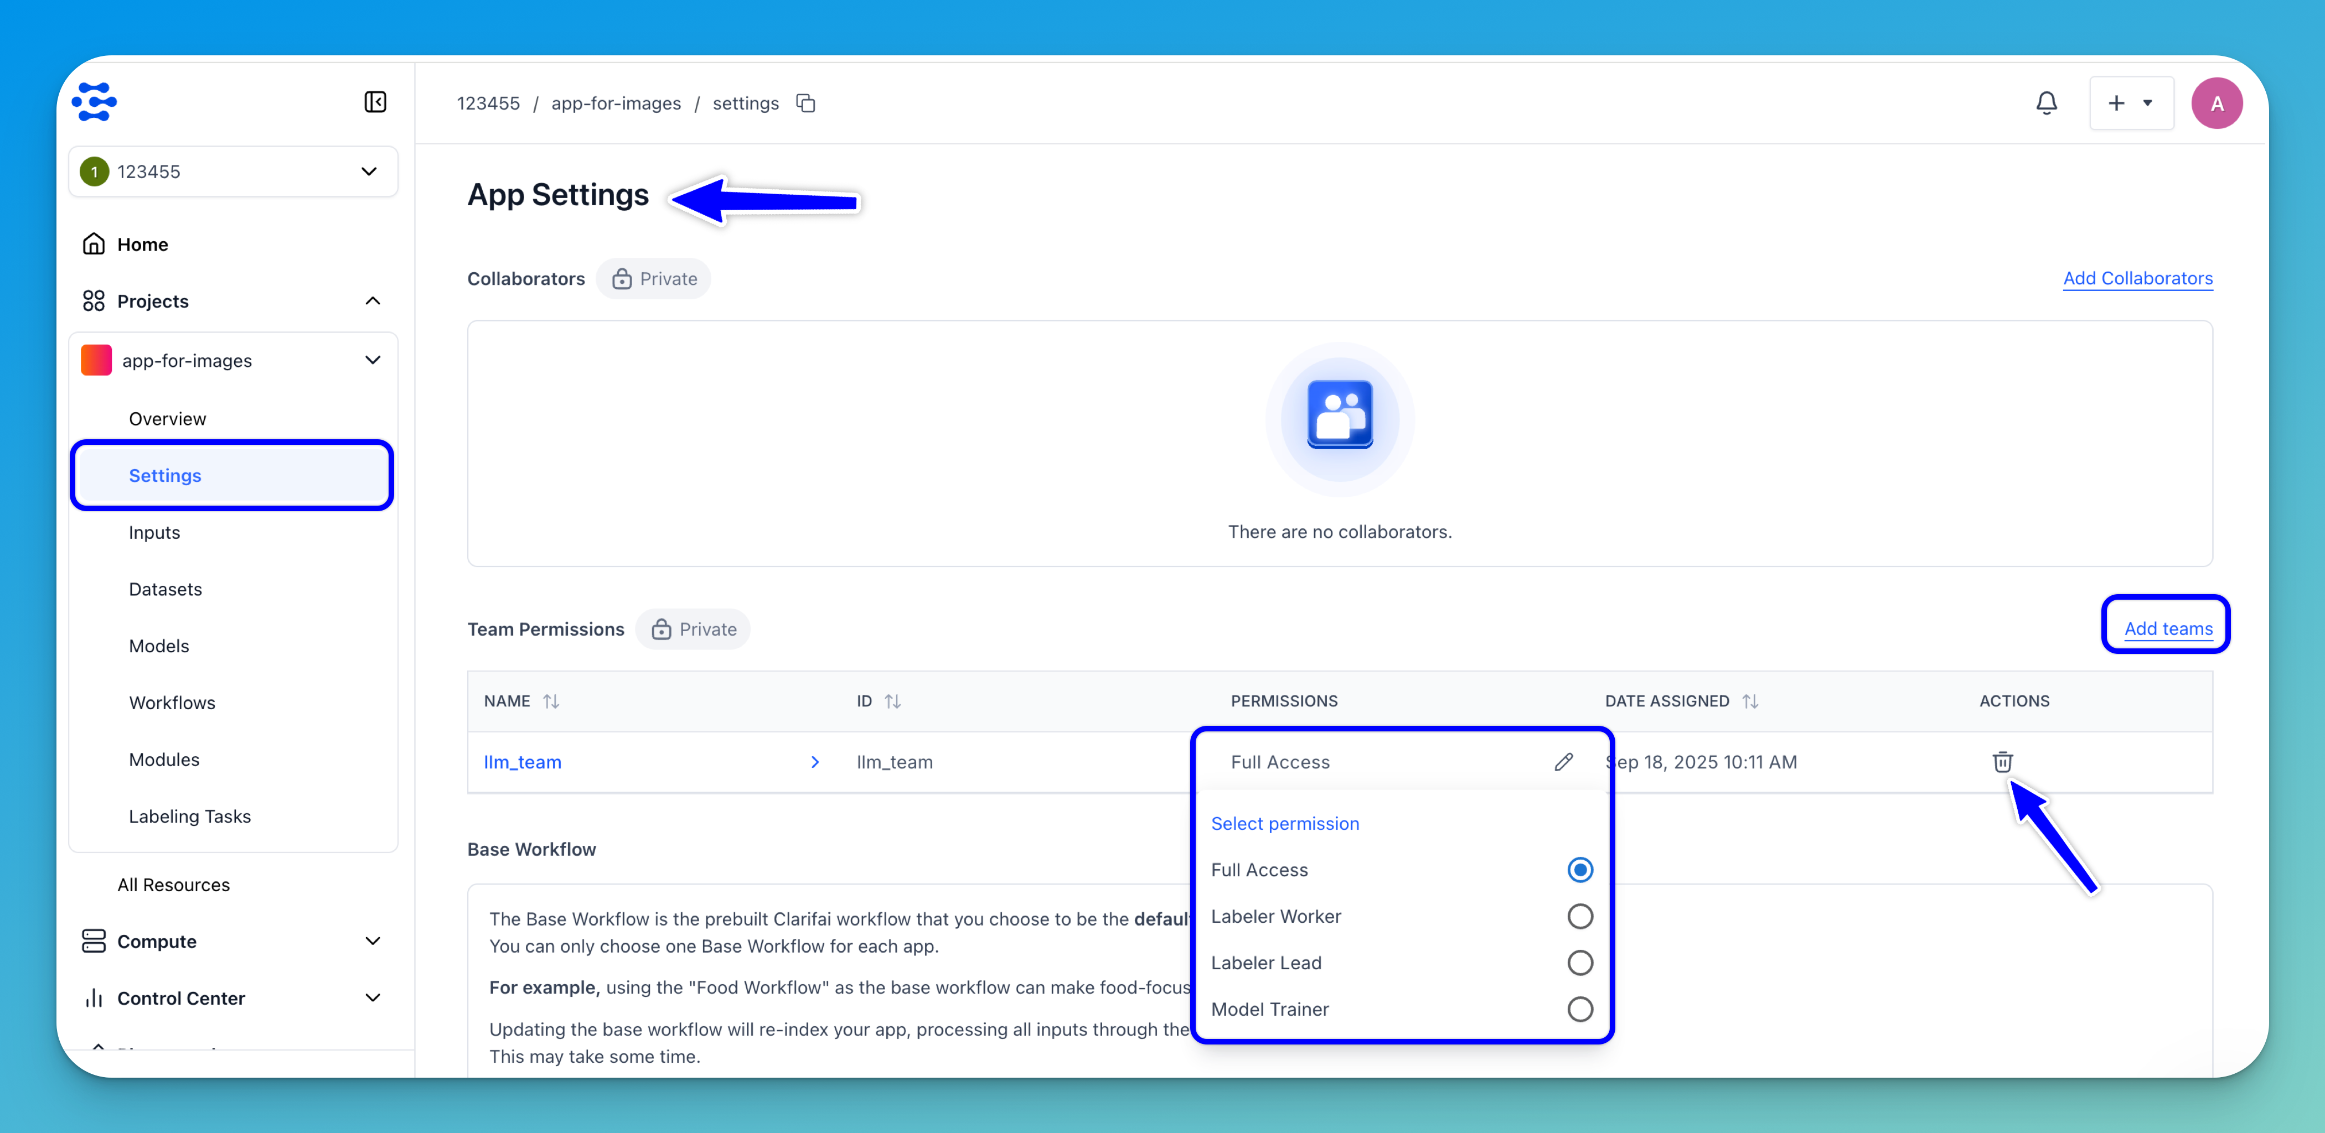Click the Add teams link

pyautogui.click(x=2168, y=629)
